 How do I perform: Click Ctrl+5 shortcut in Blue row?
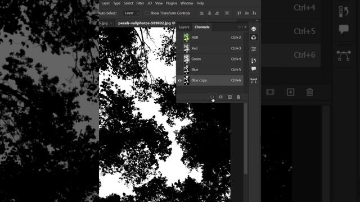tap(236, 70)
